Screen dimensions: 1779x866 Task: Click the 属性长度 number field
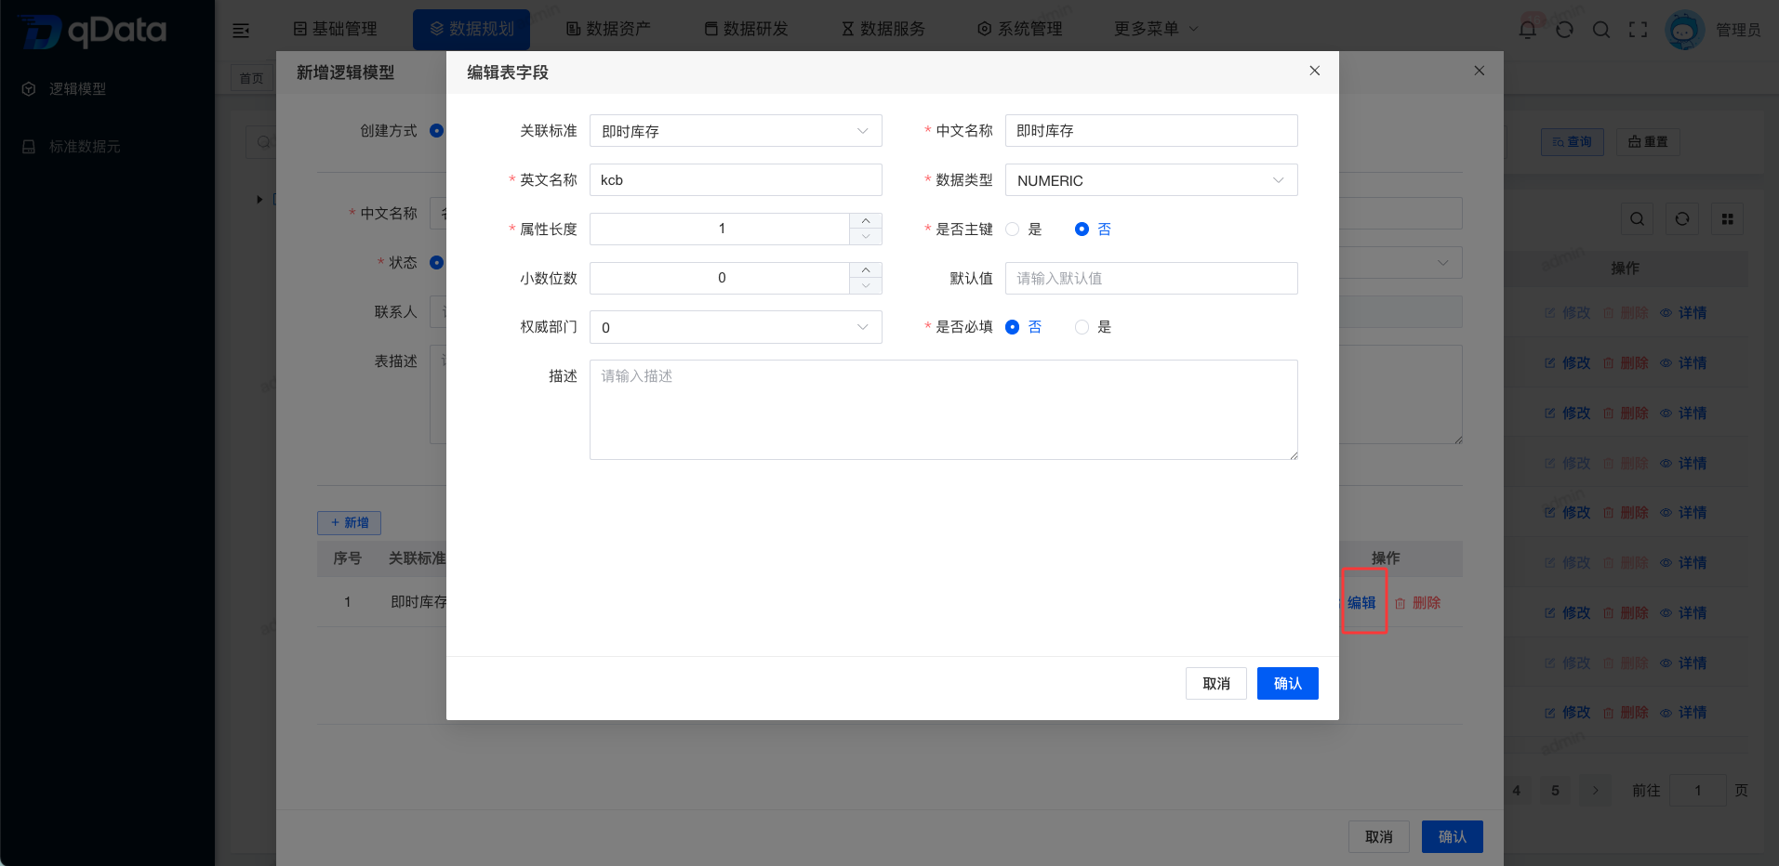(x=720, y=230)
